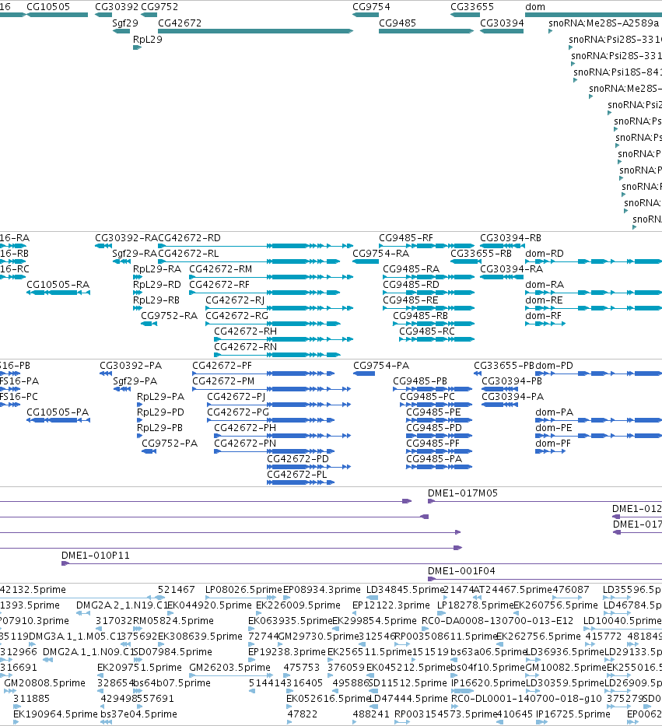
Task: Click protein CG9485-PA
Action: 439,467
